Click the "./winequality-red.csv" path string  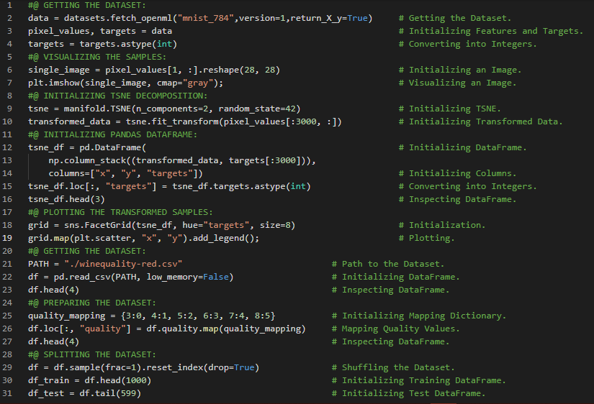coord(123,264)
